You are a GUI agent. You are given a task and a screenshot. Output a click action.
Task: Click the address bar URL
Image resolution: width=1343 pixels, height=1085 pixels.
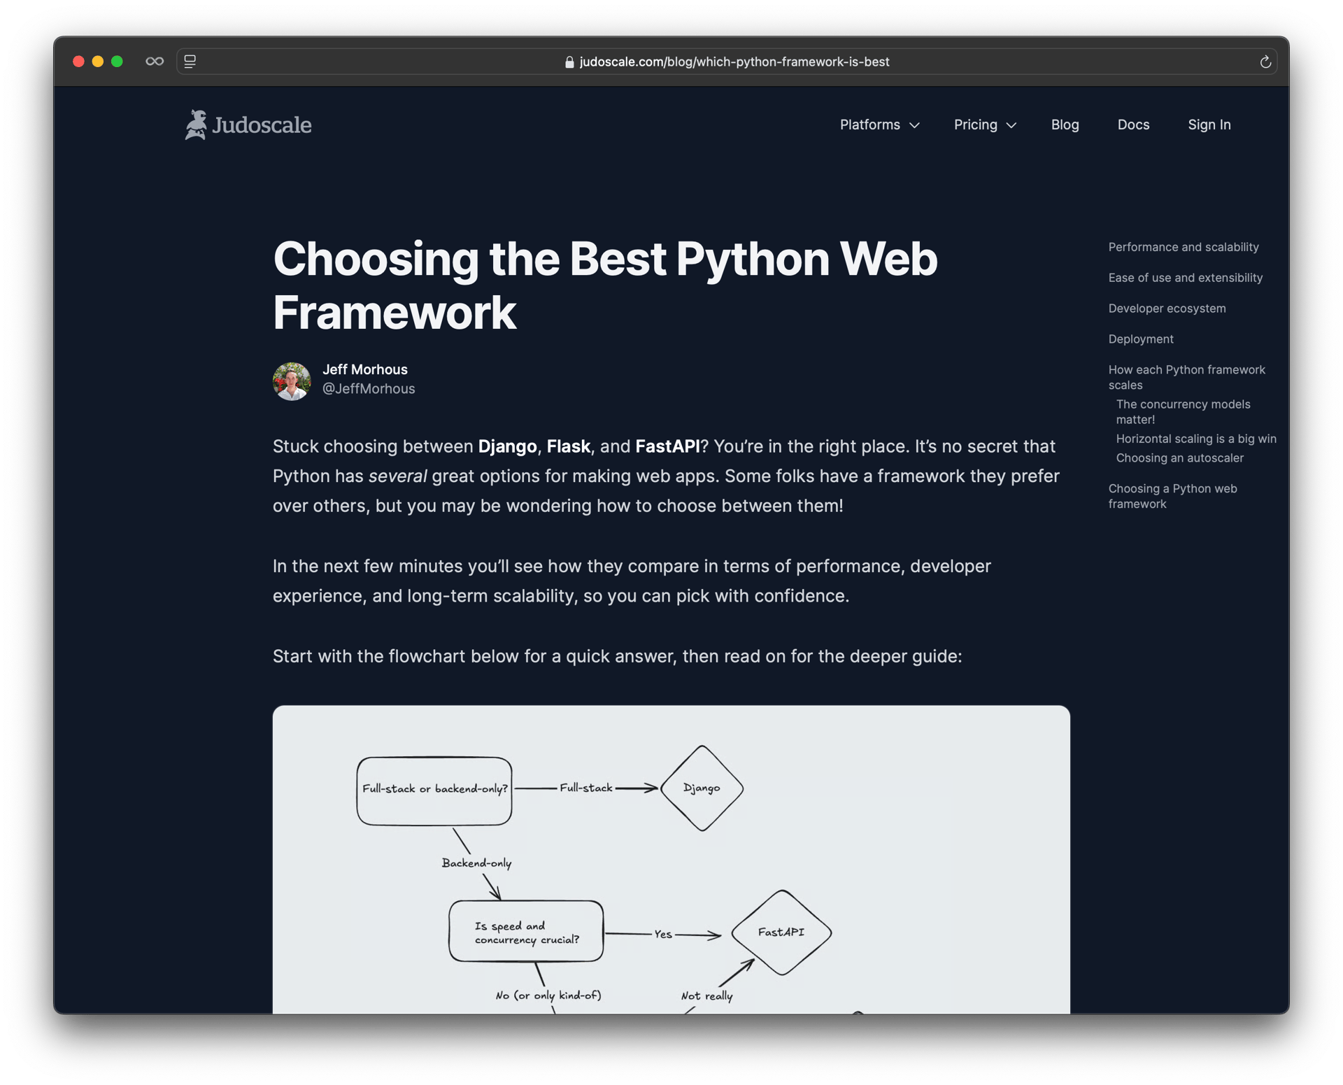(x=734, y=62)
